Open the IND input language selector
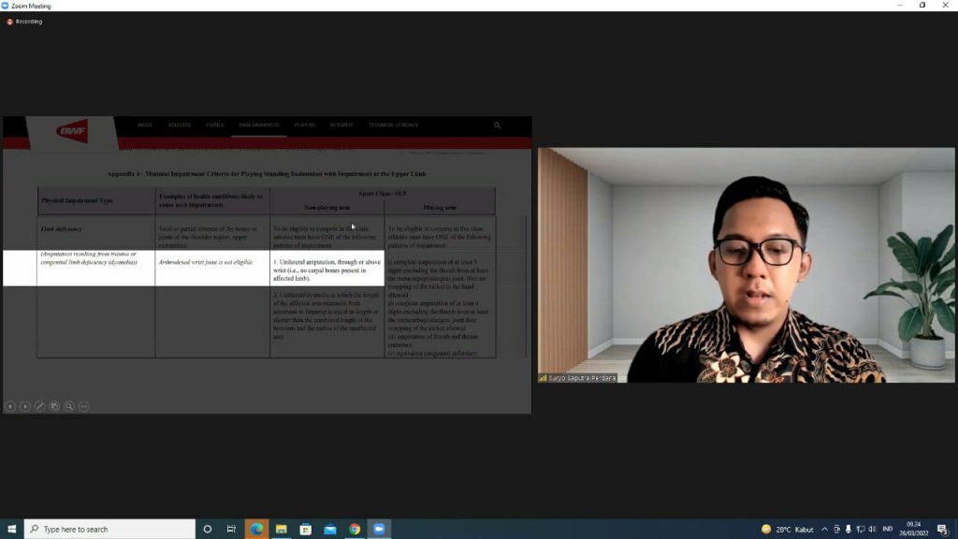 click(x=887, y=529)
